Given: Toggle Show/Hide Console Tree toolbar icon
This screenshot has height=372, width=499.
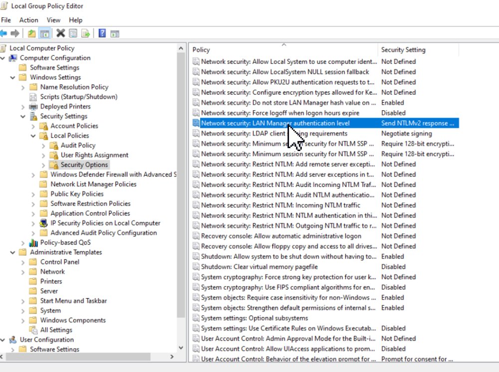Looking at the screenshot, I should pos(44,33).
